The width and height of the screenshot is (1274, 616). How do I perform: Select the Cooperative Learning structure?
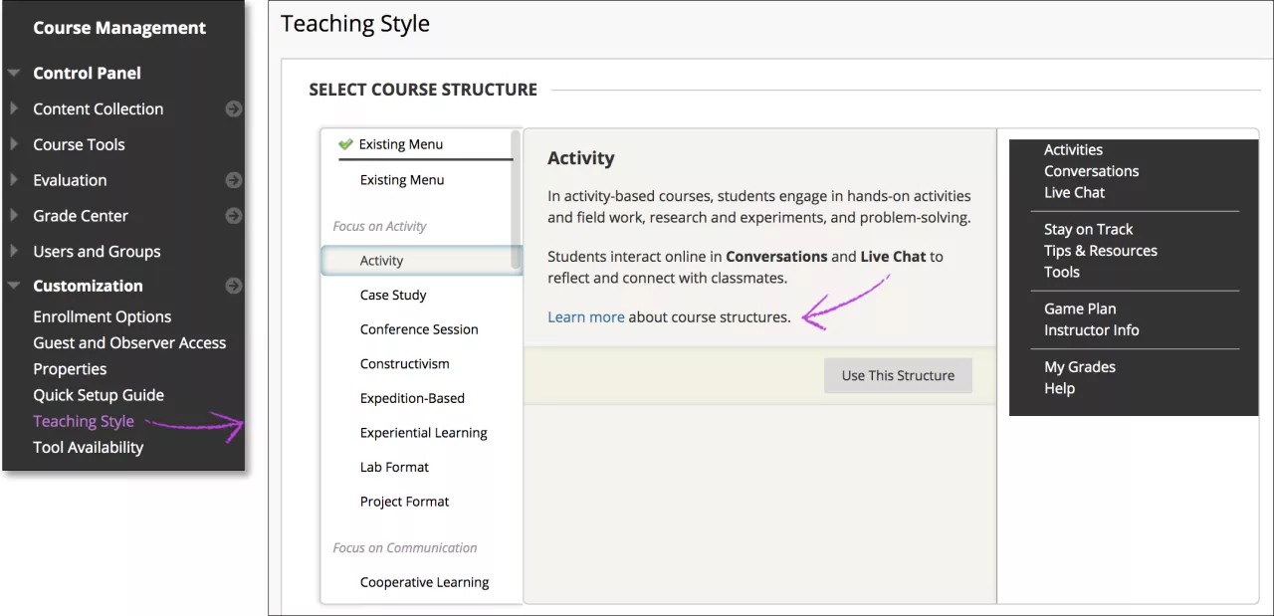click(423, 582)
